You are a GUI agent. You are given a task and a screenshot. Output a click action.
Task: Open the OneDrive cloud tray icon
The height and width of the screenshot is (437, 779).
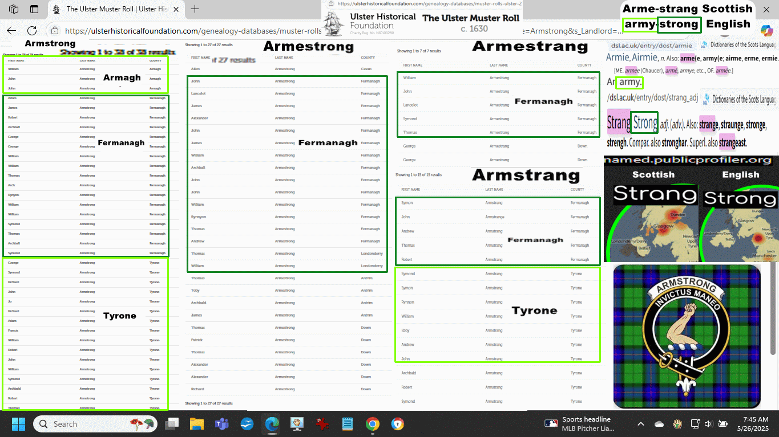pyautogui.click(x=659, y=424)
